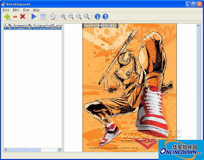Select file row res05_attp in list

tap(33, 25)
